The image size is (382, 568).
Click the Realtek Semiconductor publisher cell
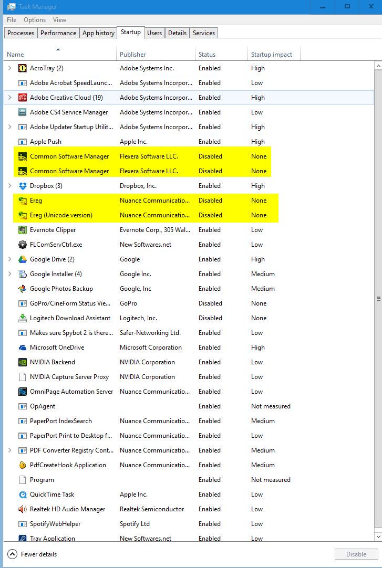tap(152, 509)
